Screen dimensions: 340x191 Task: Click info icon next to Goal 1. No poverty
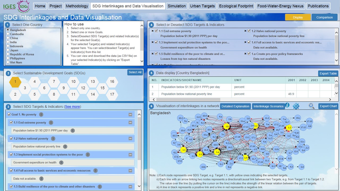tap(41, 115)
